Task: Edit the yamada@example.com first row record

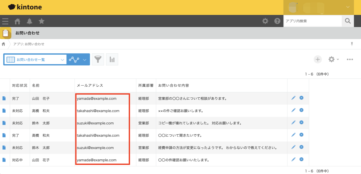Action: point(293,98)
